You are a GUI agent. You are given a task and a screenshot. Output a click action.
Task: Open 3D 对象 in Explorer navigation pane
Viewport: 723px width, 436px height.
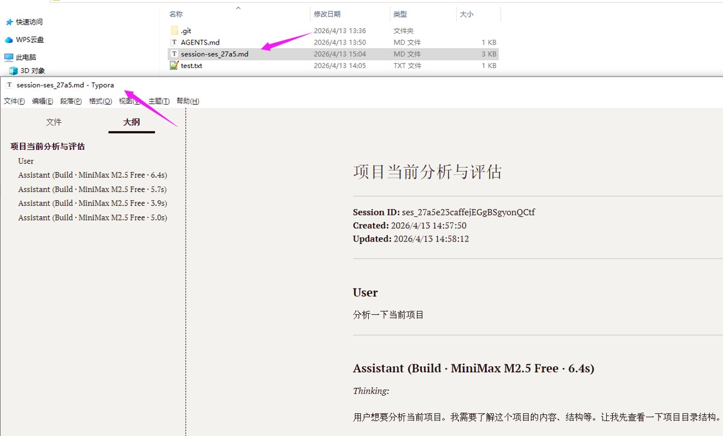tap(33, 70)
